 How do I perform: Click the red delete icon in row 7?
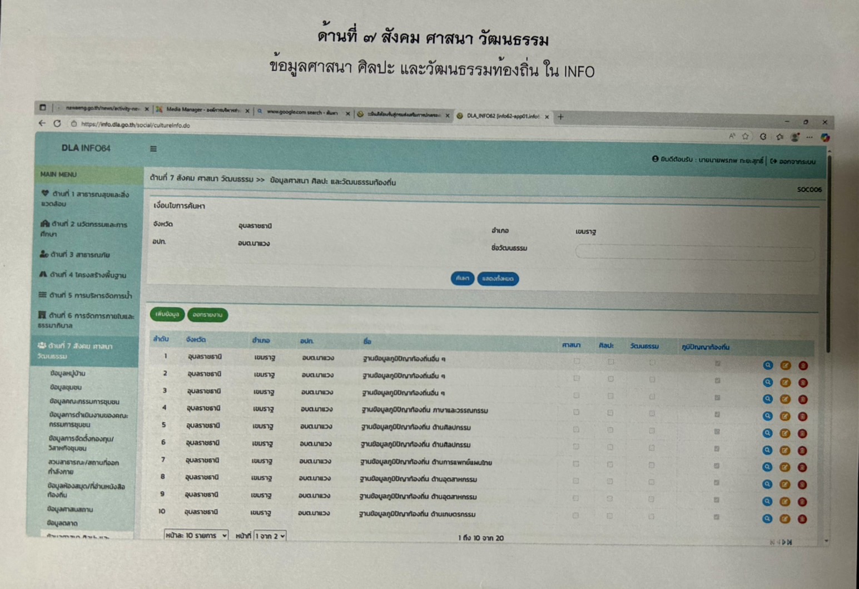tap(802, 468)
